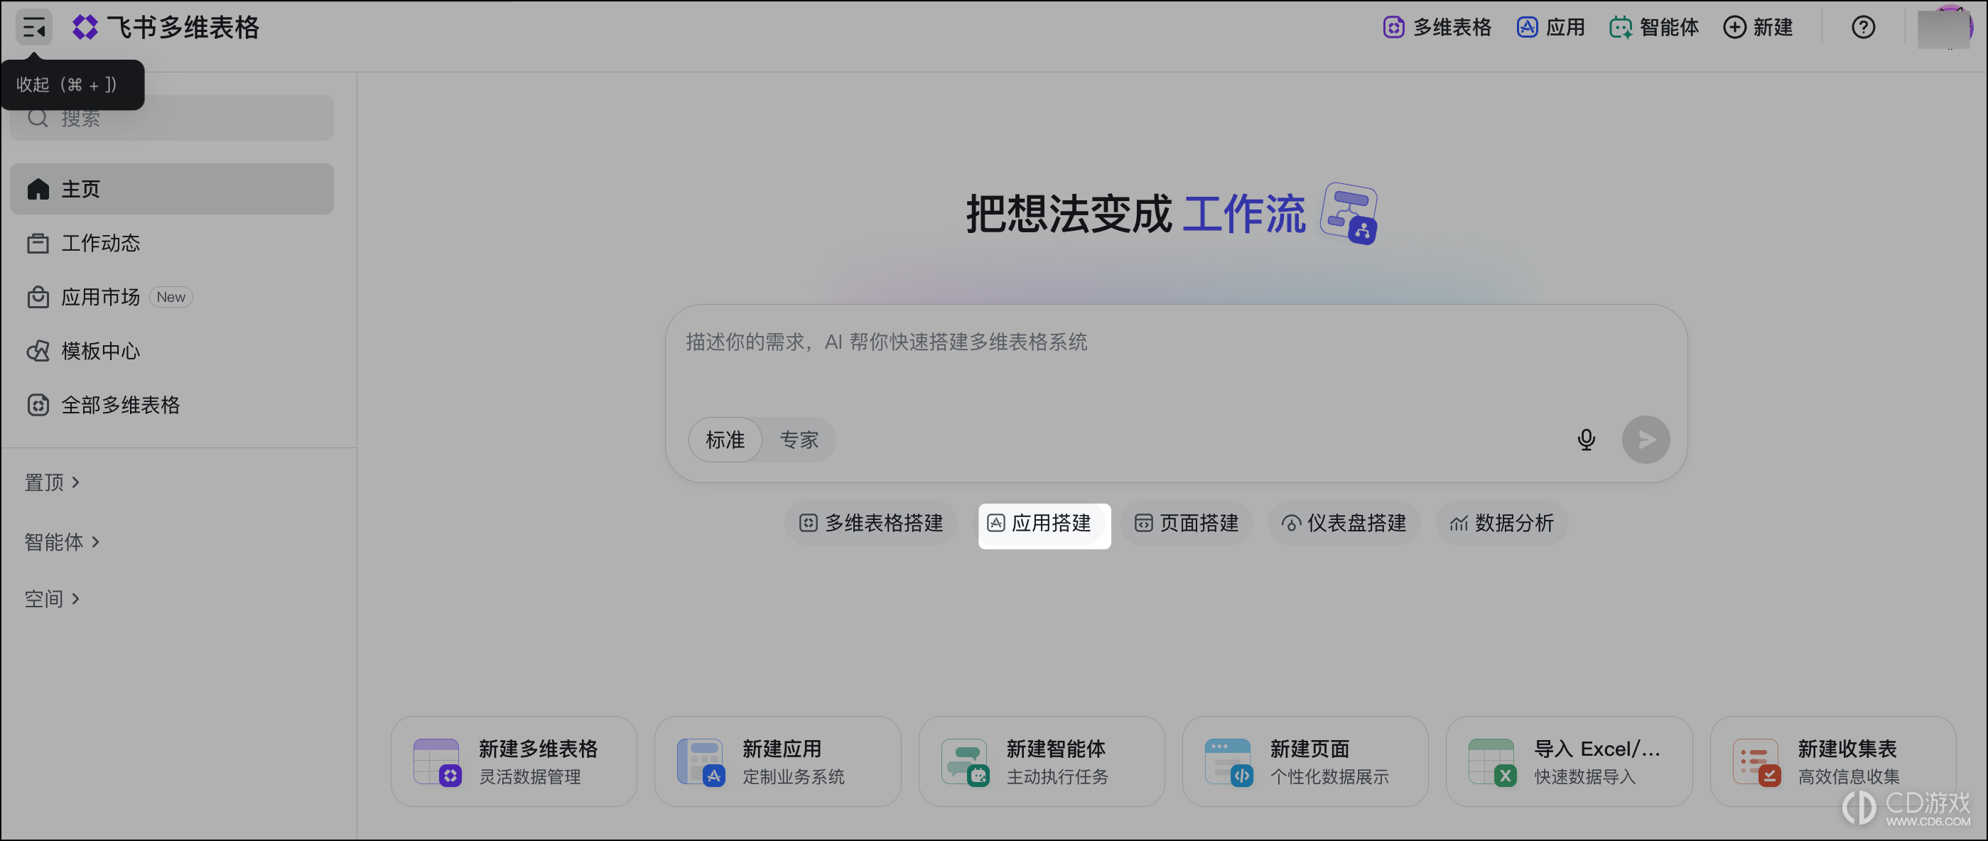Open 主页 from the sidebar
This screenshot has width=1988, height=841.
(171, 189)
